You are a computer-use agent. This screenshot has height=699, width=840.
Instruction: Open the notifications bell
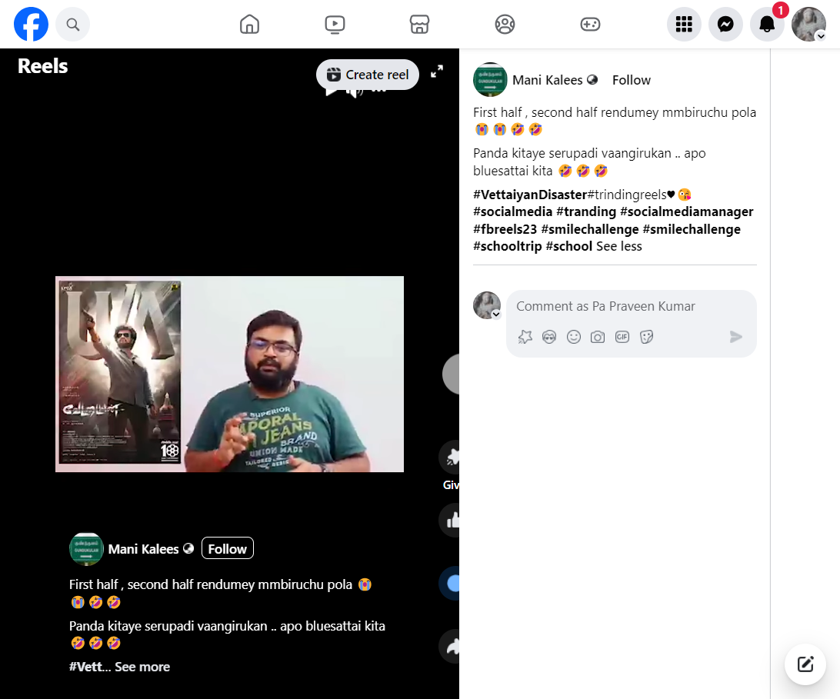(767, 24)
